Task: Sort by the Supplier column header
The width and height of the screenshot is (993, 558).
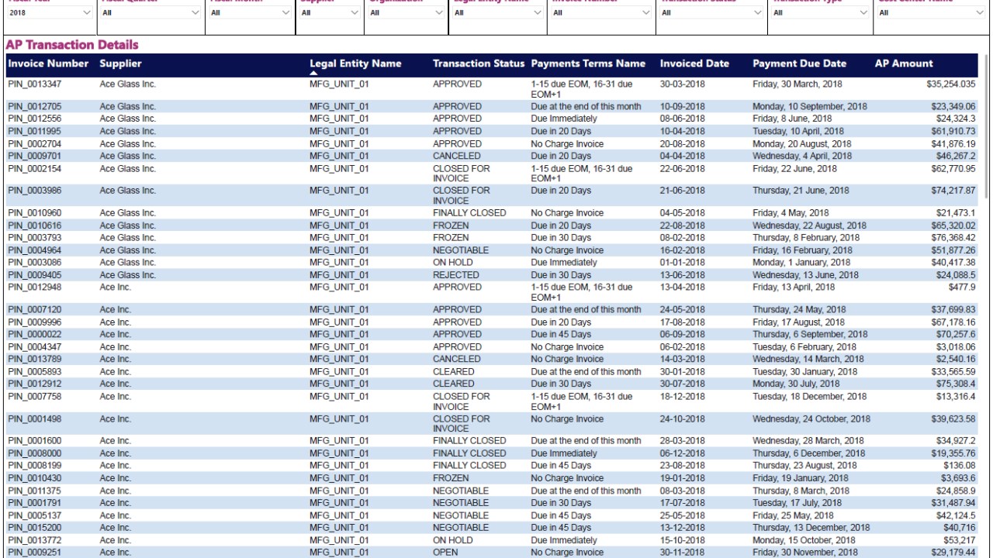Action: 120,64
